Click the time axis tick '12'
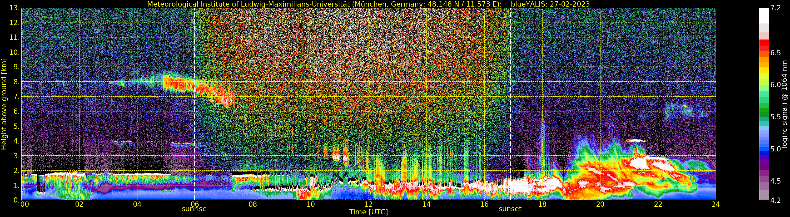Viewport: 790px width, 217px height. pyautogui.click(x=368, y=204)
